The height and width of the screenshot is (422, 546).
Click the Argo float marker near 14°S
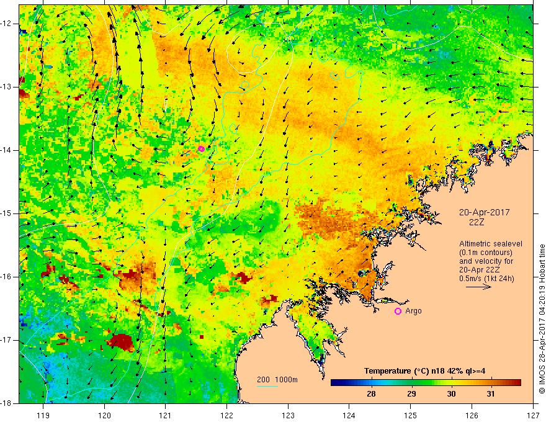click(201, 149)
